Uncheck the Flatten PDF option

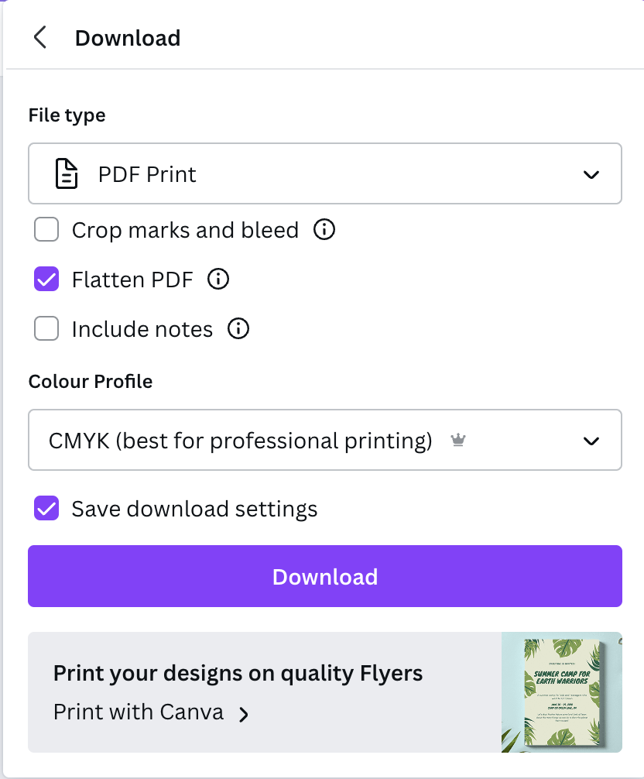pos(46,279)
